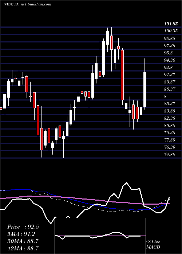Select the 80.88 price axis label
The width and height of the screenshot is (182, 254).
[x=170, y=126]
